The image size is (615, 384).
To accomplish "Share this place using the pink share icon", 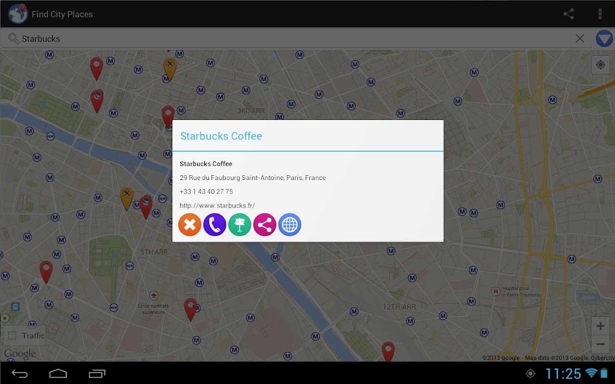I will pyautogui.click(x=265, y=224).
